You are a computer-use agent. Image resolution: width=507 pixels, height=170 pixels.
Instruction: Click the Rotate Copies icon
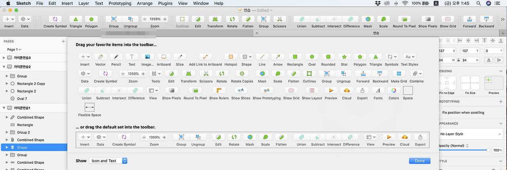click(242, 74)
